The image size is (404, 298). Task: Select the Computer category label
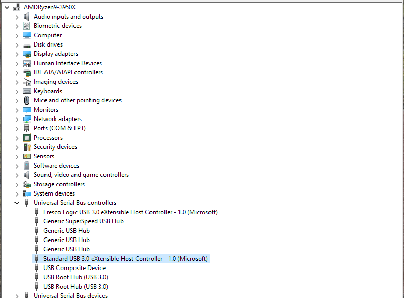pyautogui.click(x=48, y=35)
